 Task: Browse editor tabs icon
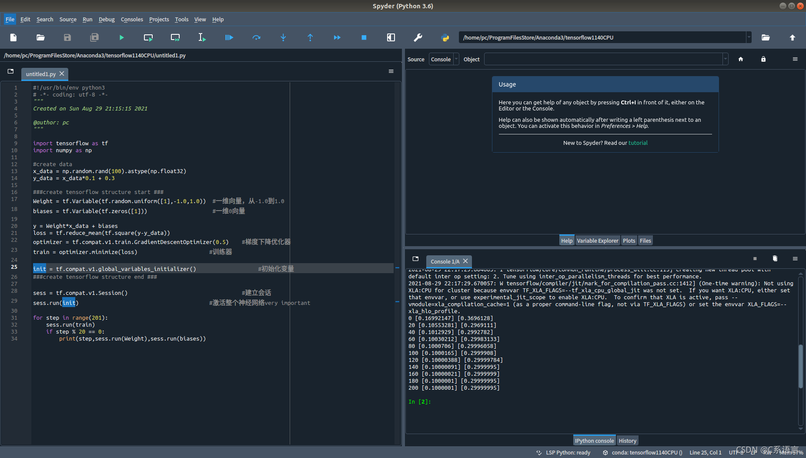pyautogui.click(x=11, y=71)
